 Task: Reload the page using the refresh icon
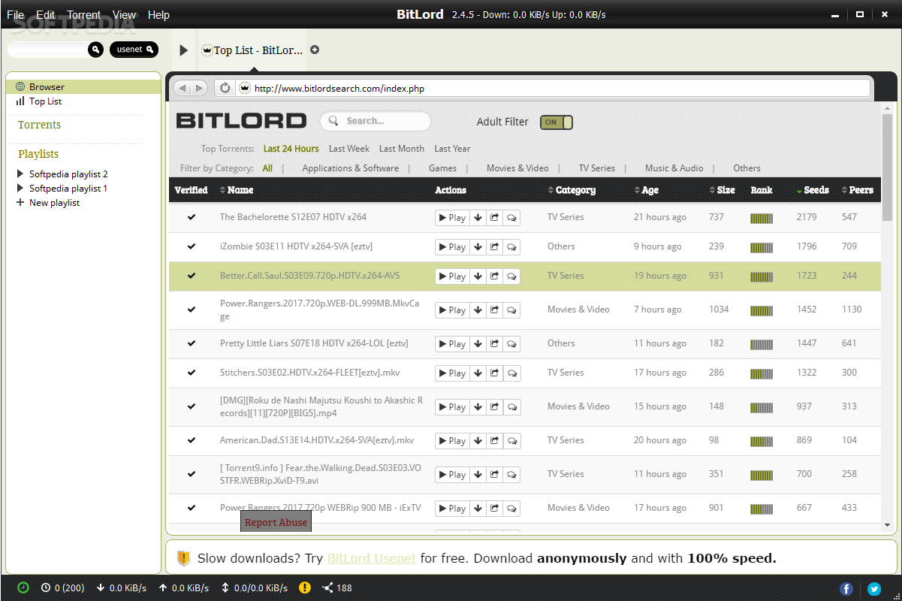[x=224, y=87]
